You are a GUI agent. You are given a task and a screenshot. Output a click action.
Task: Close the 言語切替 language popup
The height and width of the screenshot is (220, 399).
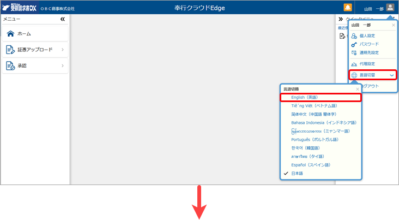click(358, 89)
